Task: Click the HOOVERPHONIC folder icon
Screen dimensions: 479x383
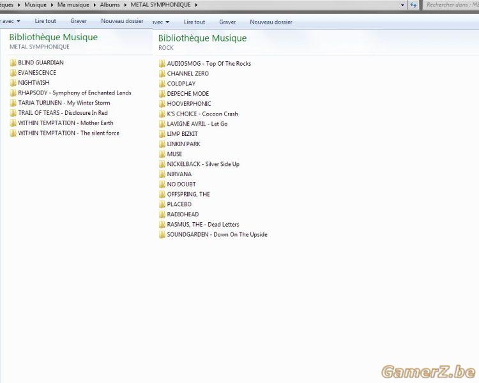Action: pos(162,104)
